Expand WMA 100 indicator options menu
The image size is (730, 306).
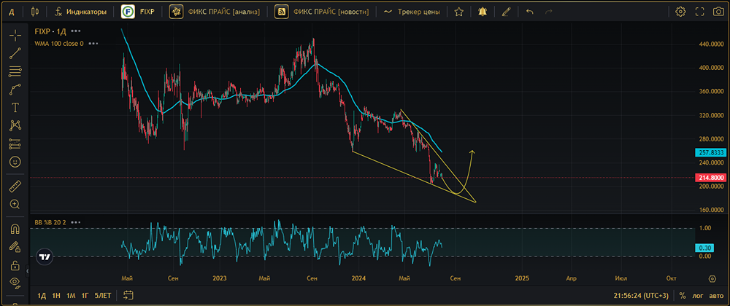[93, 44]
